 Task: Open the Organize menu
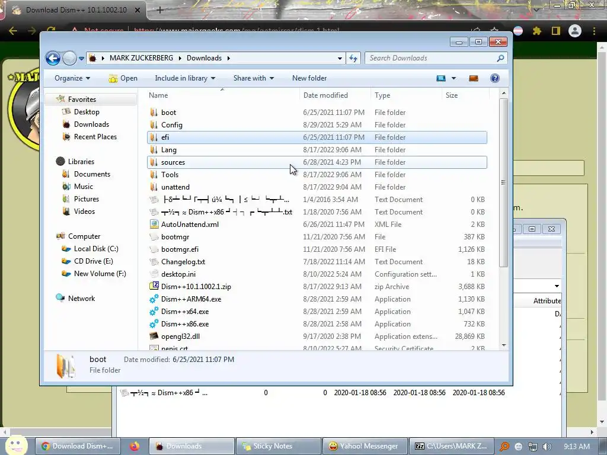point(72,78)
